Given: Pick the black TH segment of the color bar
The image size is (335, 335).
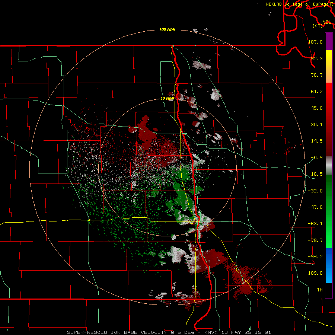Looking at the screenshot, I should pos(329,290).
